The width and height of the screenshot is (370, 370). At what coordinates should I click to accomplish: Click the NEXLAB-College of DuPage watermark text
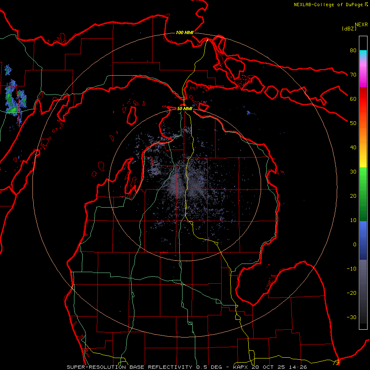pyautogui.click(x=328, y=5)
